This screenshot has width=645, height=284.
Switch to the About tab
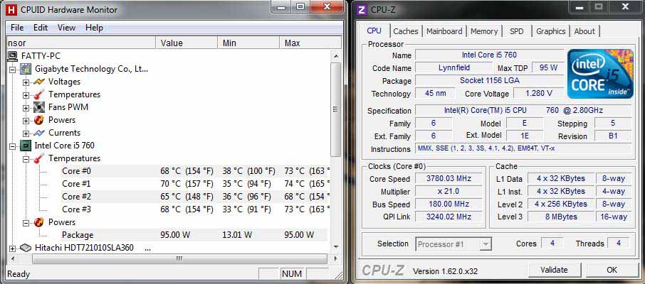584,31
